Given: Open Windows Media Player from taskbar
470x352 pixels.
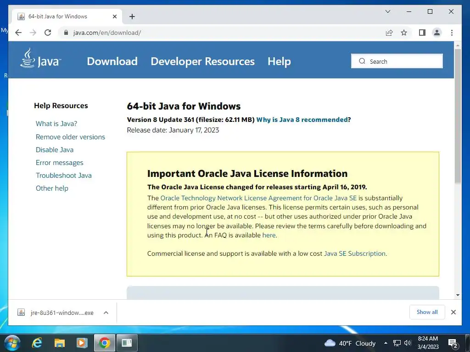Looking at the screenshot, I should tap(82, 343).
